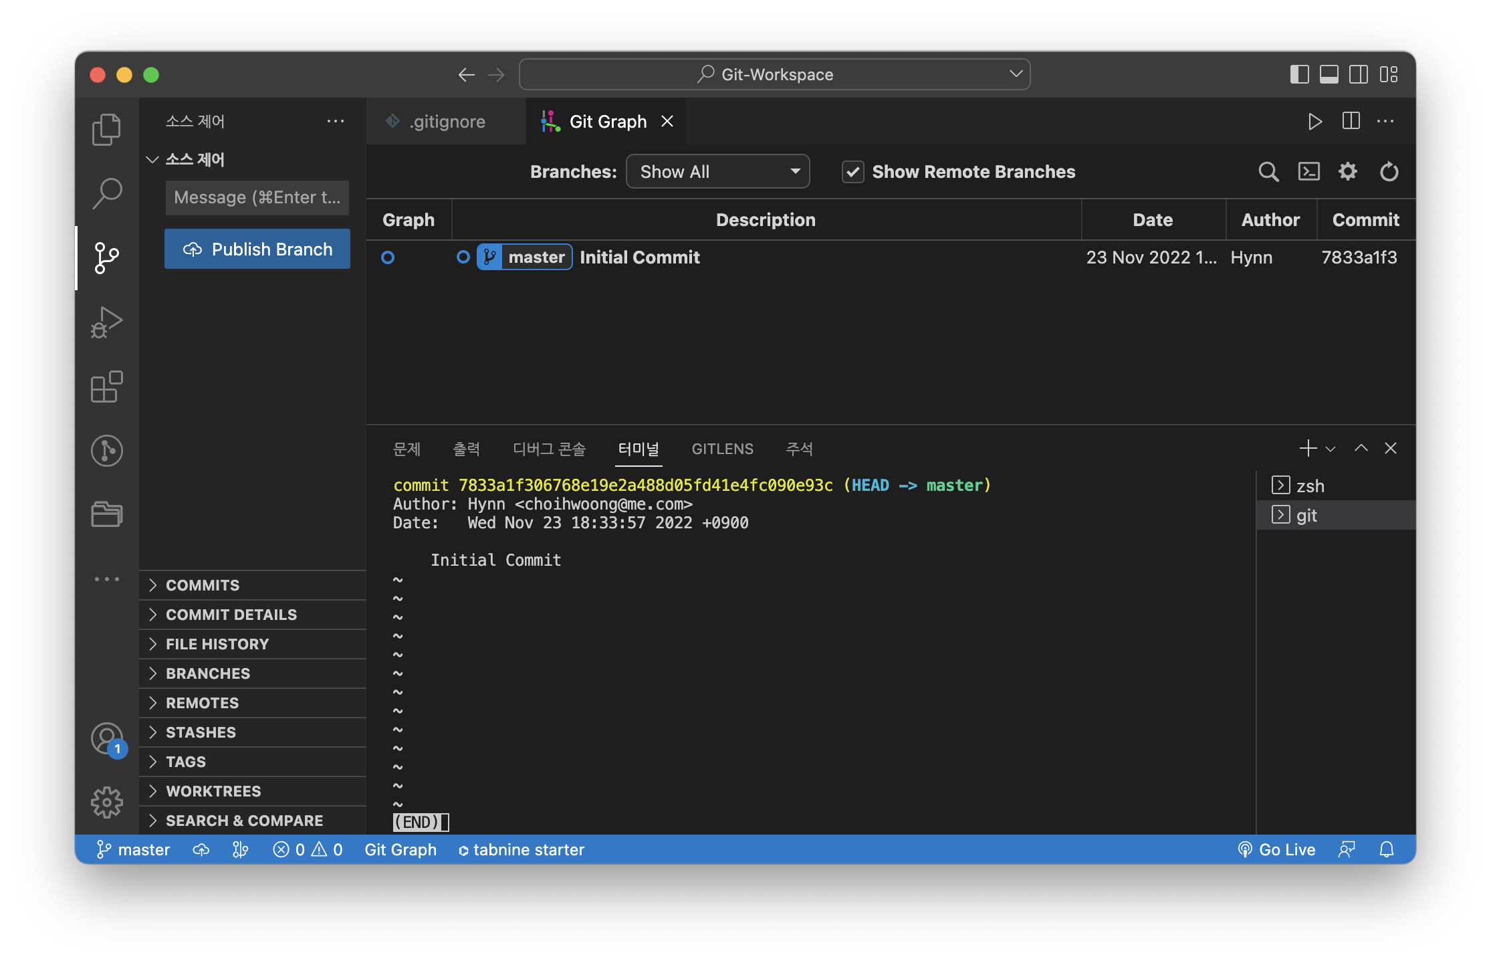1491x963 pixels.
Task: Open the Branches Show All dropdown
Action: point(717,172)
